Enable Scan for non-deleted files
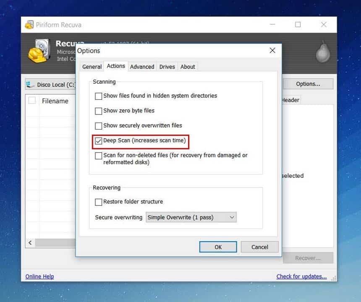The image size is (361, 302). pos(99,156)
